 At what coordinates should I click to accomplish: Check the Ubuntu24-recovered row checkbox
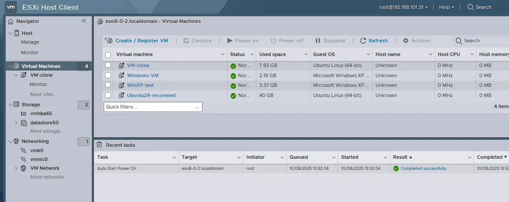tap(108, 95)
